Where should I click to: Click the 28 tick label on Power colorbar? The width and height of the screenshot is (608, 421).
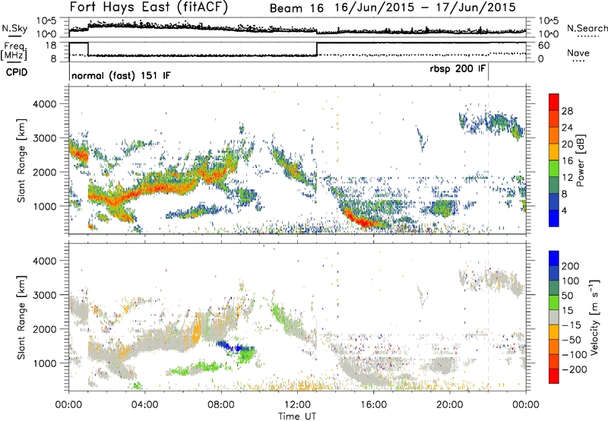568,111
